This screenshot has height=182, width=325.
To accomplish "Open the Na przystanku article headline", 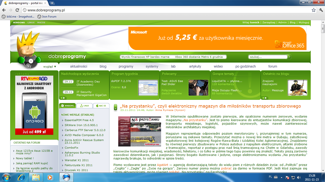I will pos(210,106).
